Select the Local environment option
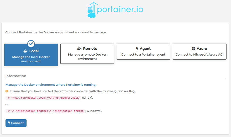This screenshot has width=231, height=137. tap(31, 55)
